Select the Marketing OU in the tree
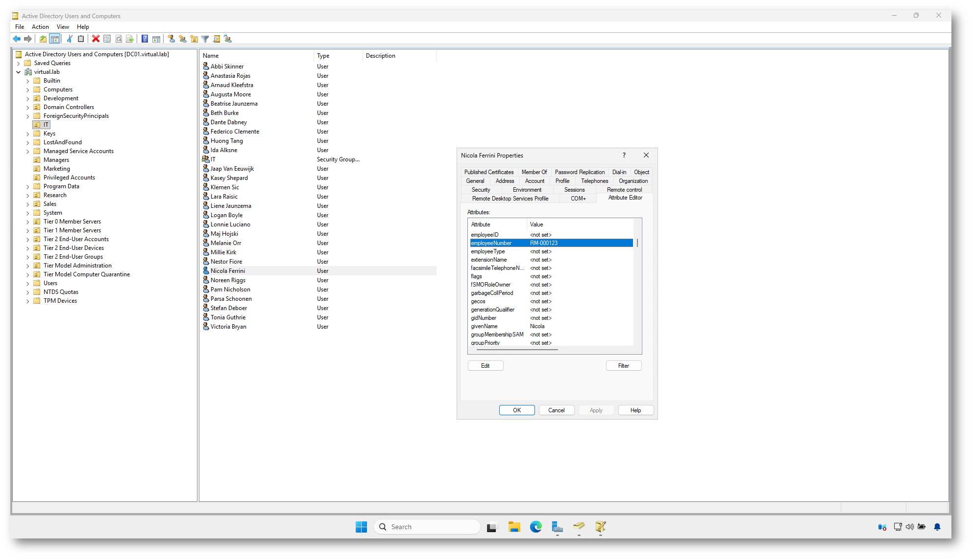The image size is (972, 559). pyautogui.click(x=56, y=169)
